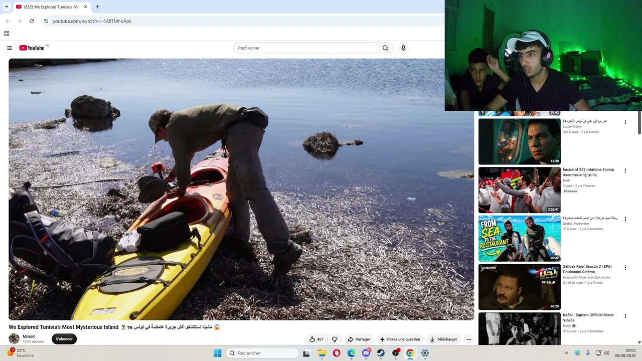Open the weather widget showing 32°C
The image size is (642, 361).
pos(20,353)
